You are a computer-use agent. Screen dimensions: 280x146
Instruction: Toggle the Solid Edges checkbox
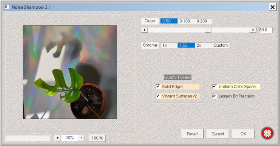[158, 87]
